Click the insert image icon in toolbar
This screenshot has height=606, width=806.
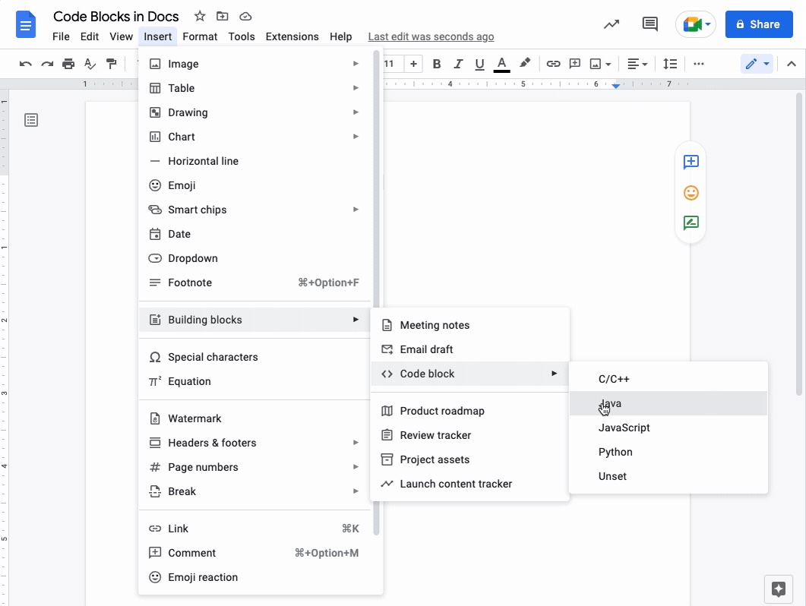(x=594, y=64)
